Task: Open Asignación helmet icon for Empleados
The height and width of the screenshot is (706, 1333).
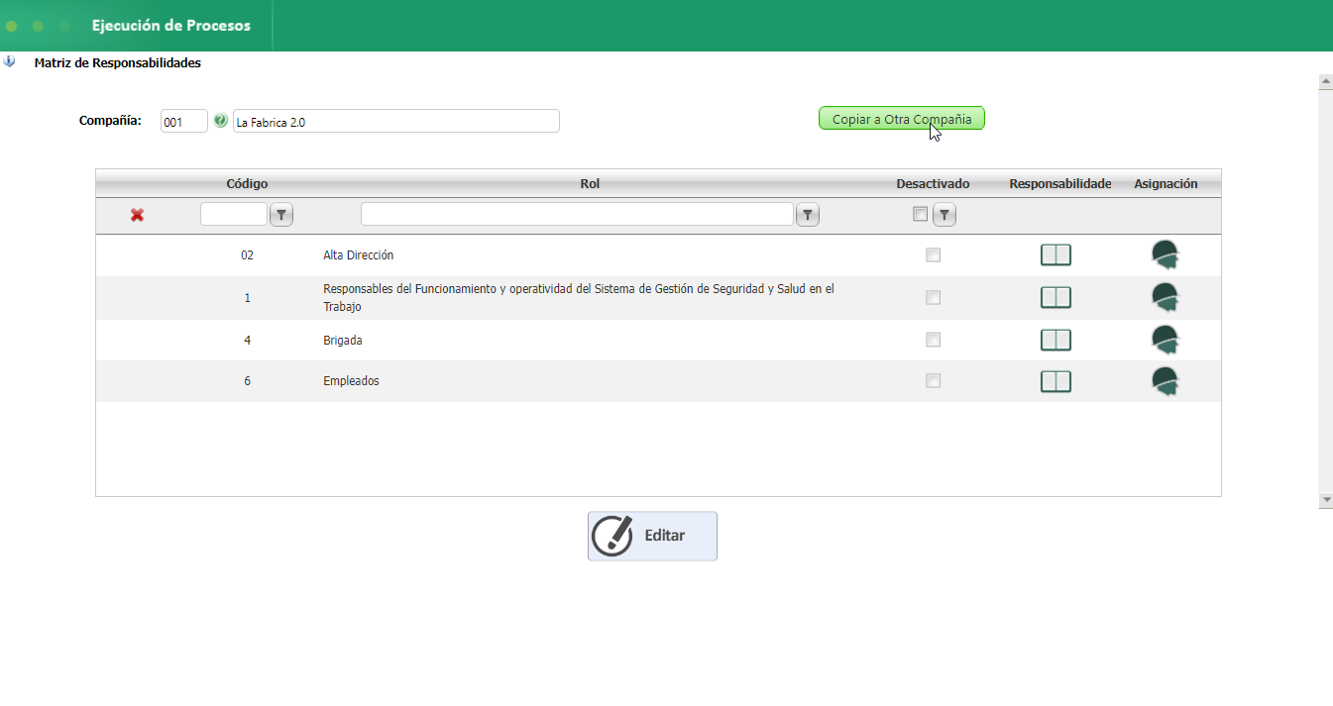Action: pyautogui.click(x=1166, y=381)
